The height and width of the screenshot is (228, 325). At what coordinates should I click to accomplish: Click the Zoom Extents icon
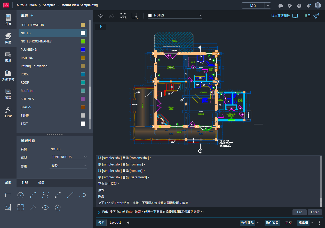click(123, 16)
